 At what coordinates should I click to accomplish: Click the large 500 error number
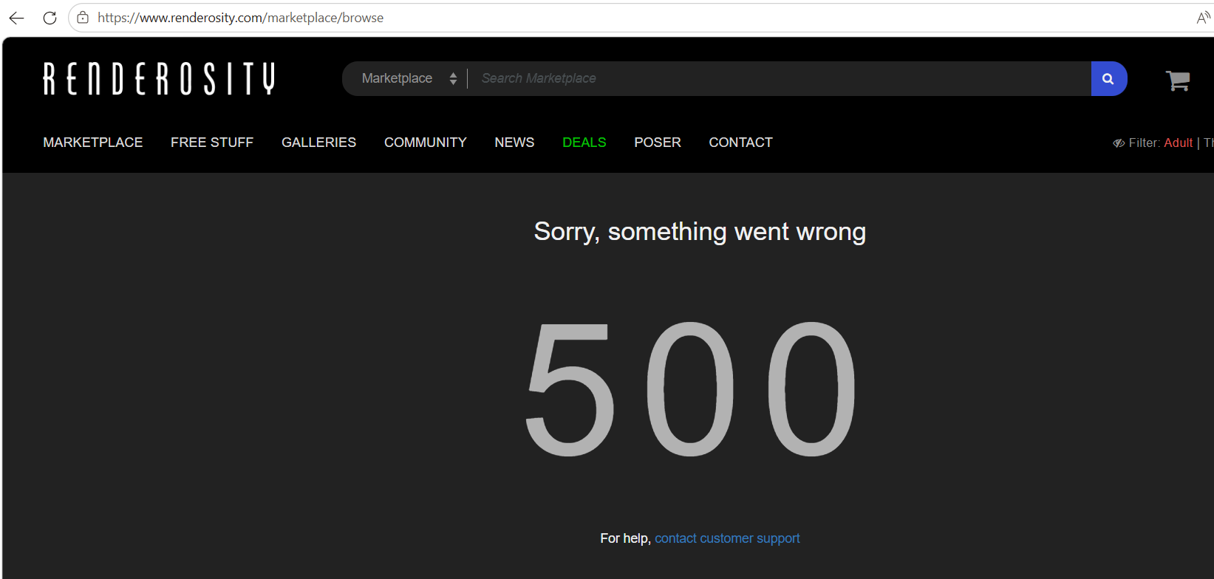(x=692, y=389)
